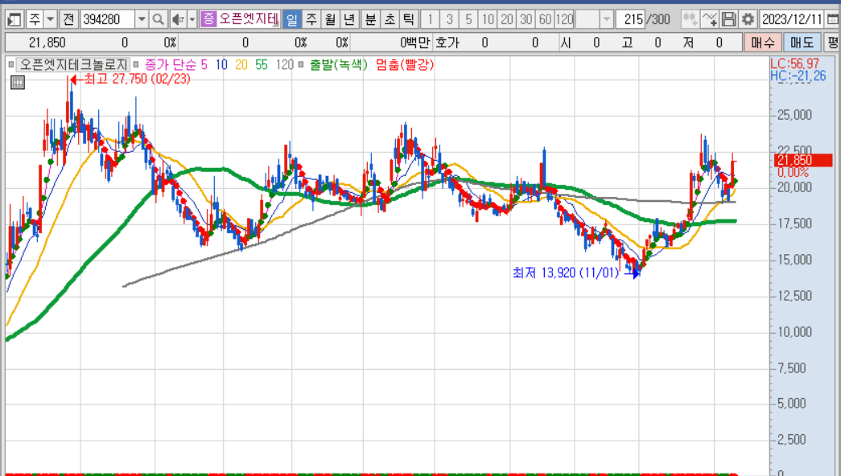Click the grid table icon below the stock name
841x476 pixels.
[18, 82]
